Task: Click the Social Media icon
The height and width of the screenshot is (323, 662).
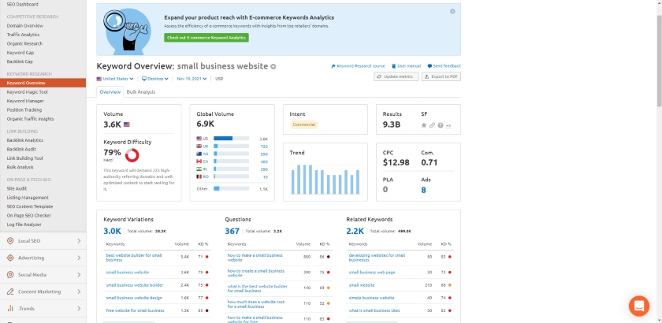Action: tap(10, 274)
